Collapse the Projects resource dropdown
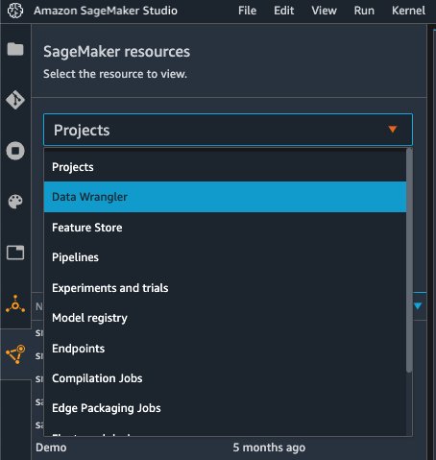Viewport: 436px width, 460px height. [228, 130]
